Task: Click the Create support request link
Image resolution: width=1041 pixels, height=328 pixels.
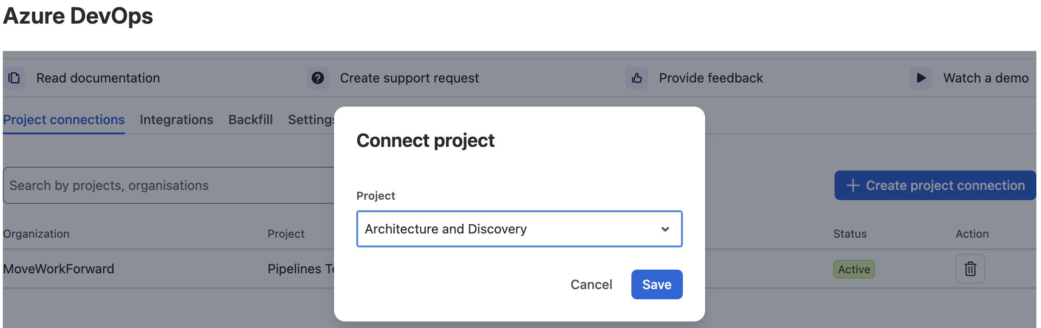Action: click(x=410, y=78)
